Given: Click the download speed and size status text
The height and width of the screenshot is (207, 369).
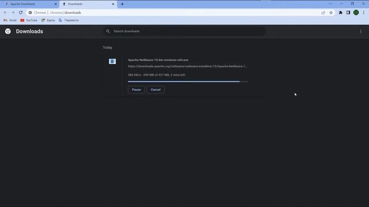Looking at the screenshot, I should point(156,75).
